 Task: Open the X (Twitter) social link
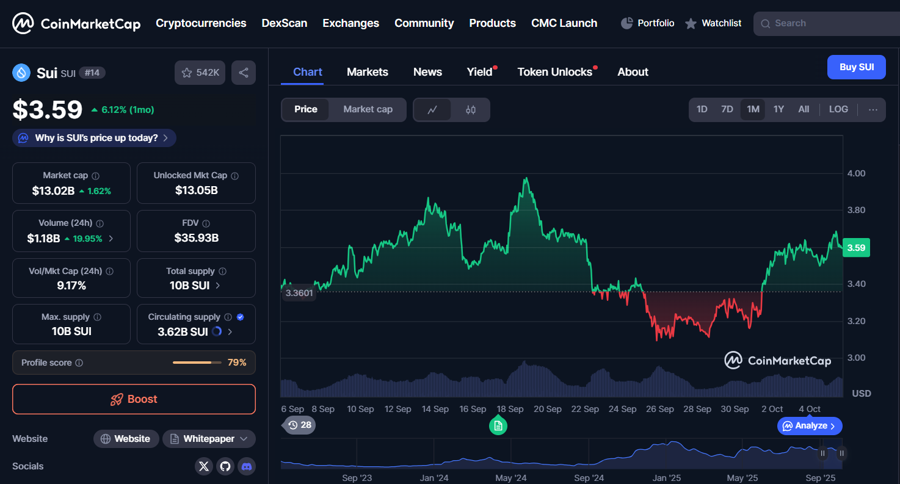point(204,466)
